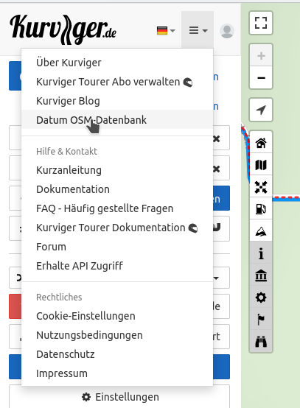
Task: Toggle fullscreen map view icon
Action: click(261, 23)
